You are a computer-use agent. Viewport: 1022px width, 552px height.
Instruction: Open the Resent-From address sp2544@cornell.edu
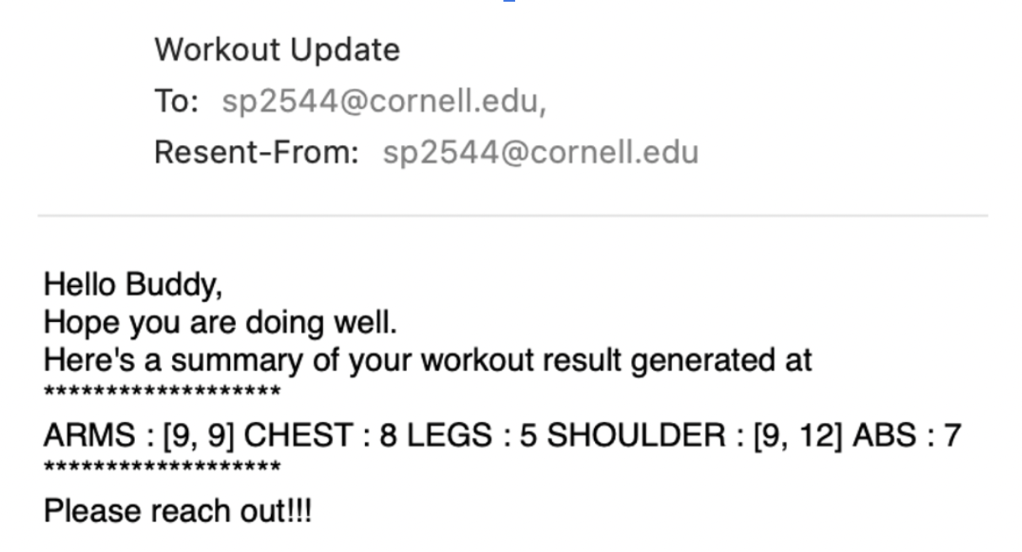click(540, 153)
